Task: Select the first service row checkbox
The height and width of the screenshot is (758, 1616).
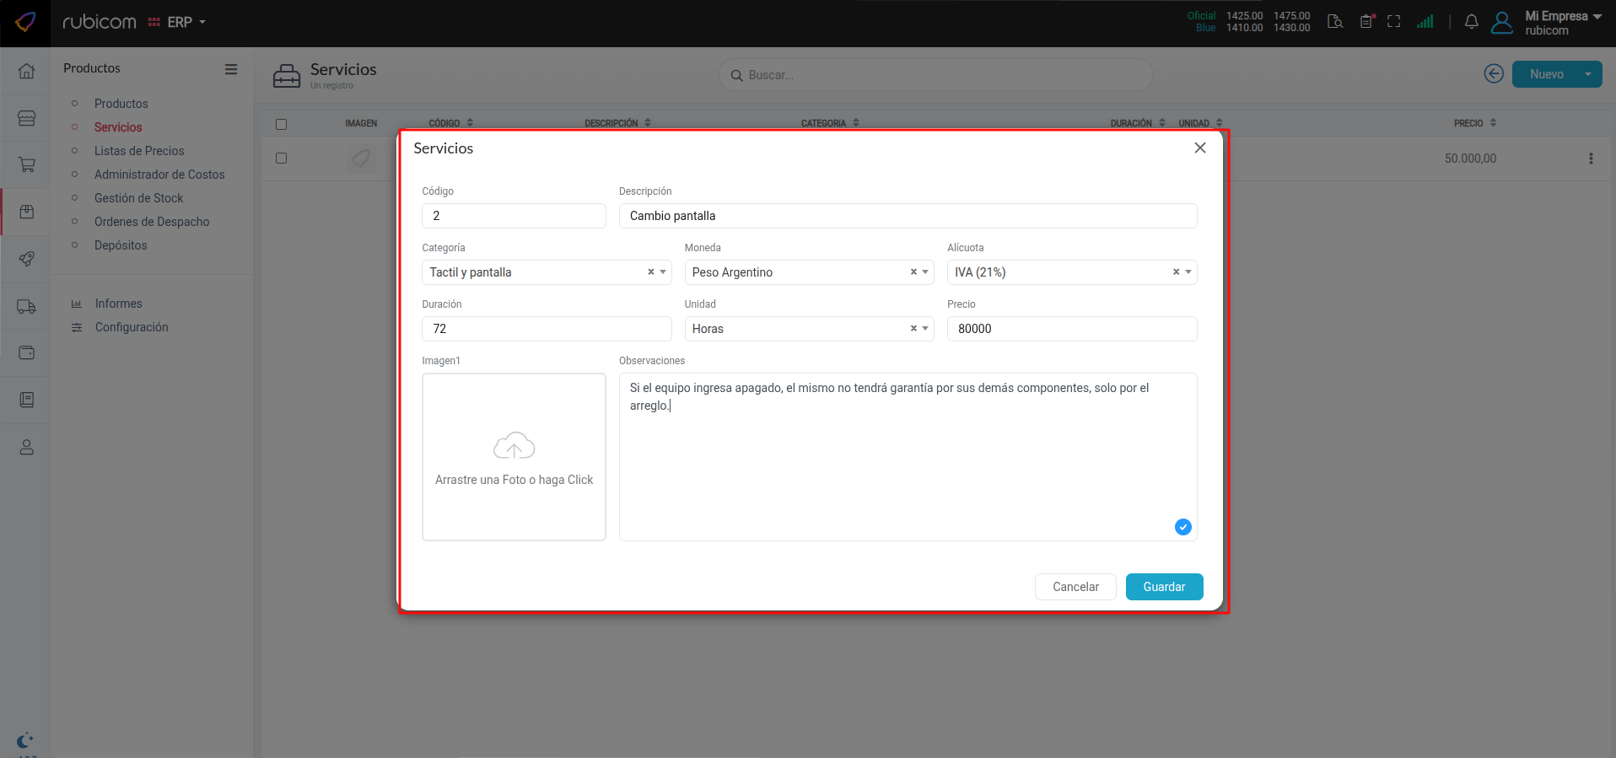Action: (x=281, y=159)
